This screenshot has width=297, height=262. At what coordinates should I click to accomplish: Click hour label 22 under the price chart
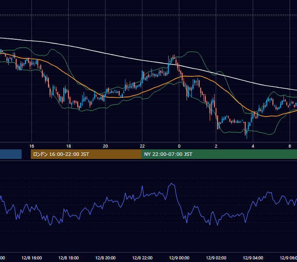click(142, 146)
